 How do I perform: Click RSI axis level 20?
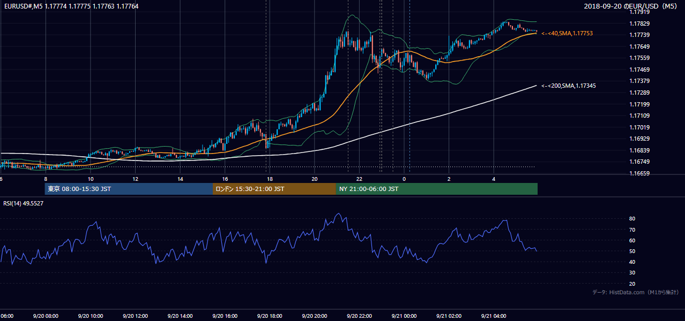(x=632, y=284)
